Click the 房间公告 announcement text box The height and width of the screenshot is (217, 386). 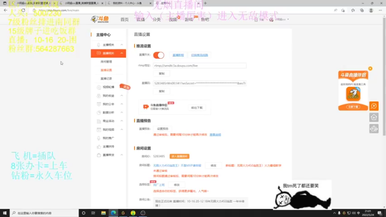pyautogui.click(x=200, y=203)
